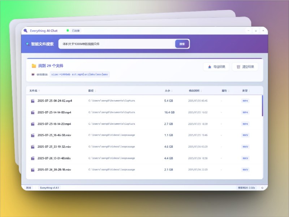Click the magnifier icon in the title bar
289x217 pixels.
point(26,31)
